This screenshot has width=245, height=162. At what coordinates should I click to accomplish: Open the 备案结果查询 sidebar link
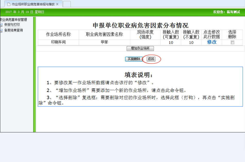click(x=14, y=30)
